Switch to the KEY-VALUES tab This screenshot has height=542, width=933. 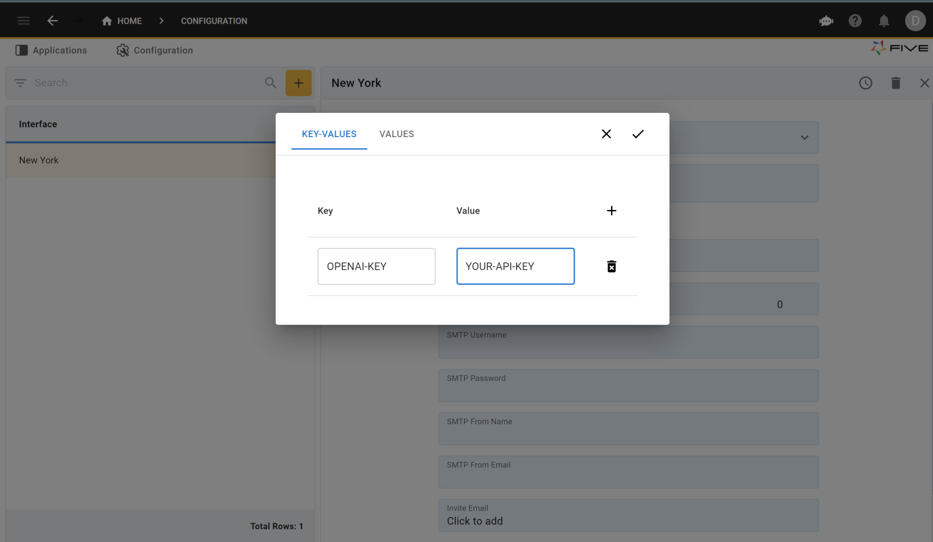(329, 134)
